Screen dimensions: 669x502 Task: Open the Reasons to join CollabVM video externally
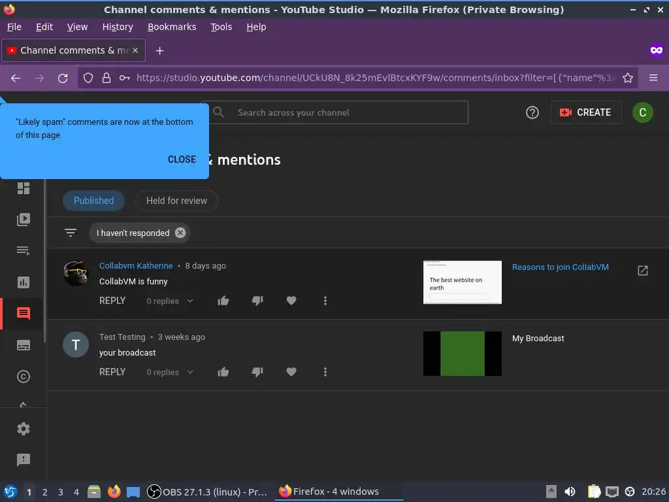tap(643, 270)
